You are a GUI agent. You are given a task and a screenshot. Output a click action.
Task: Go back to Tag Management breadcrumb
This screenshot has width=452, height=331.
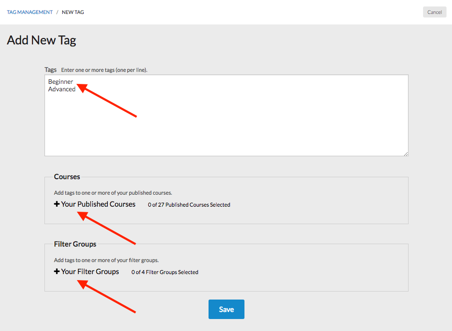point(30,12)
